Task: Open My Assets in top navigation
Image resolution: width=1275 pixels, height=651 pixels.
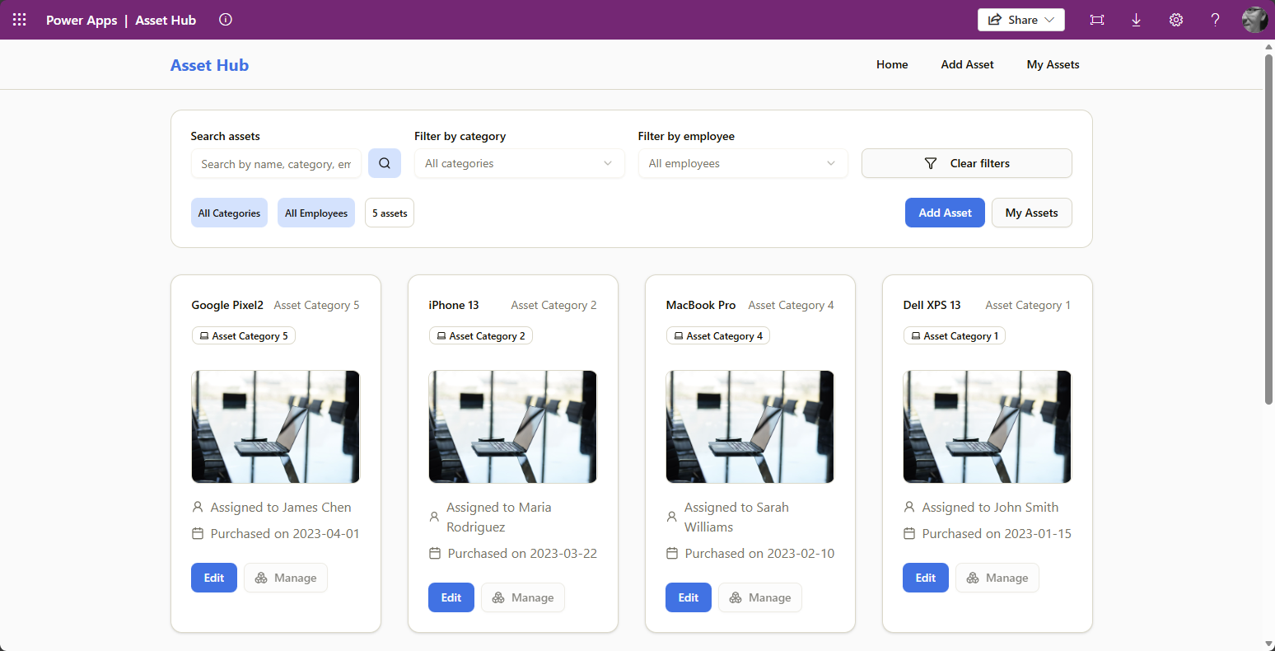Action: click(1053, 64)
